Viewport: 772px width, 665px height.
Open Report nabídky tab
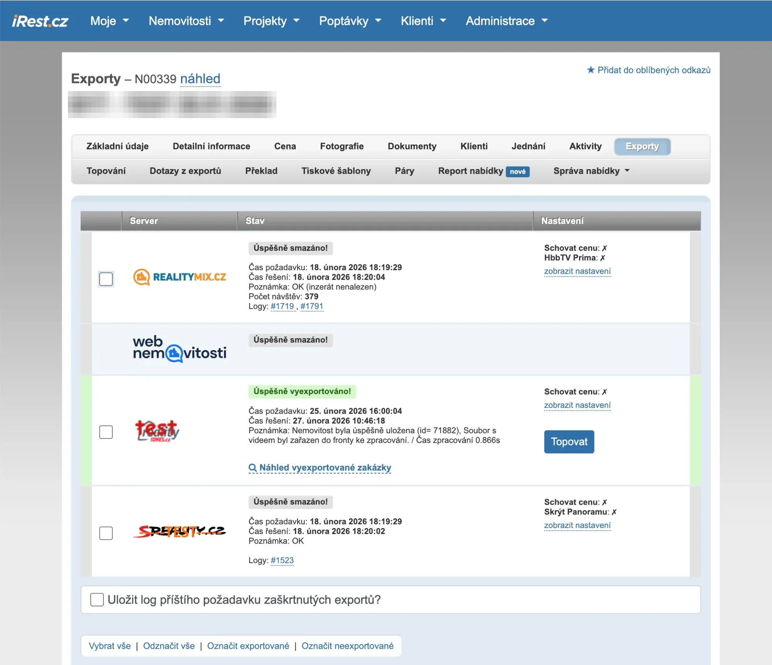484,171
